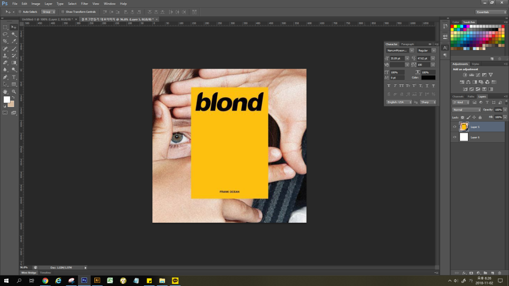Image resolution: width=509 pixels, height=286 pixels.
Task: Open the Sharp anti-aliasing dropdown
Action: point(428,102)
